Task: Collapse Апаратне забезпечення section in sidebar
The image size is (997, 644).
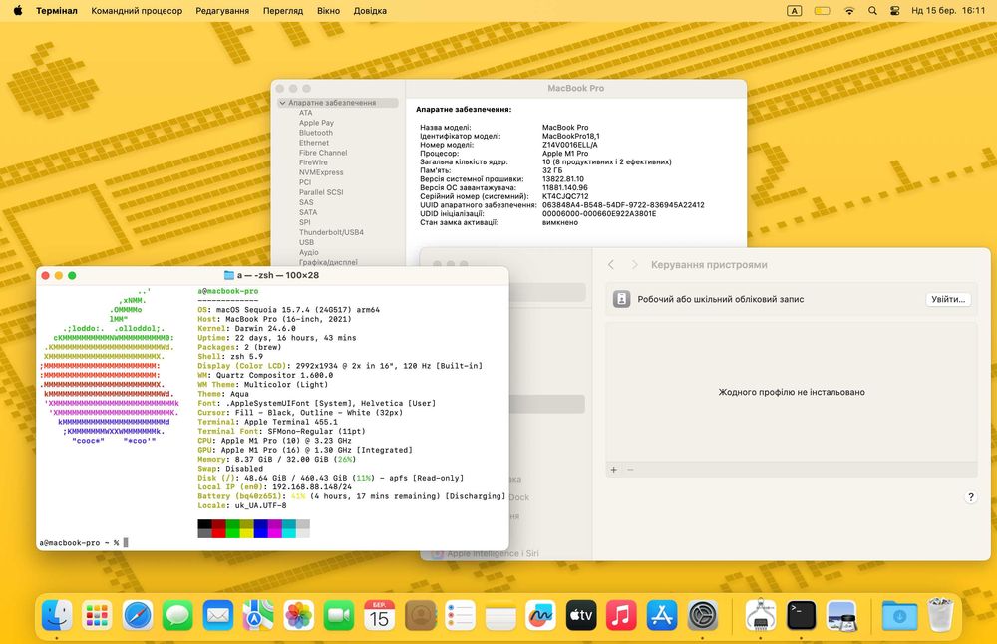Action: click(282, 103)
